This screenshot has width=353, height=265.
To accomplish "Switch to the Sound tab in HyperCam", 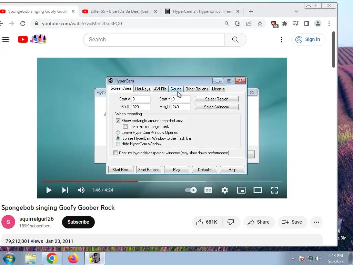I will 176,89.
